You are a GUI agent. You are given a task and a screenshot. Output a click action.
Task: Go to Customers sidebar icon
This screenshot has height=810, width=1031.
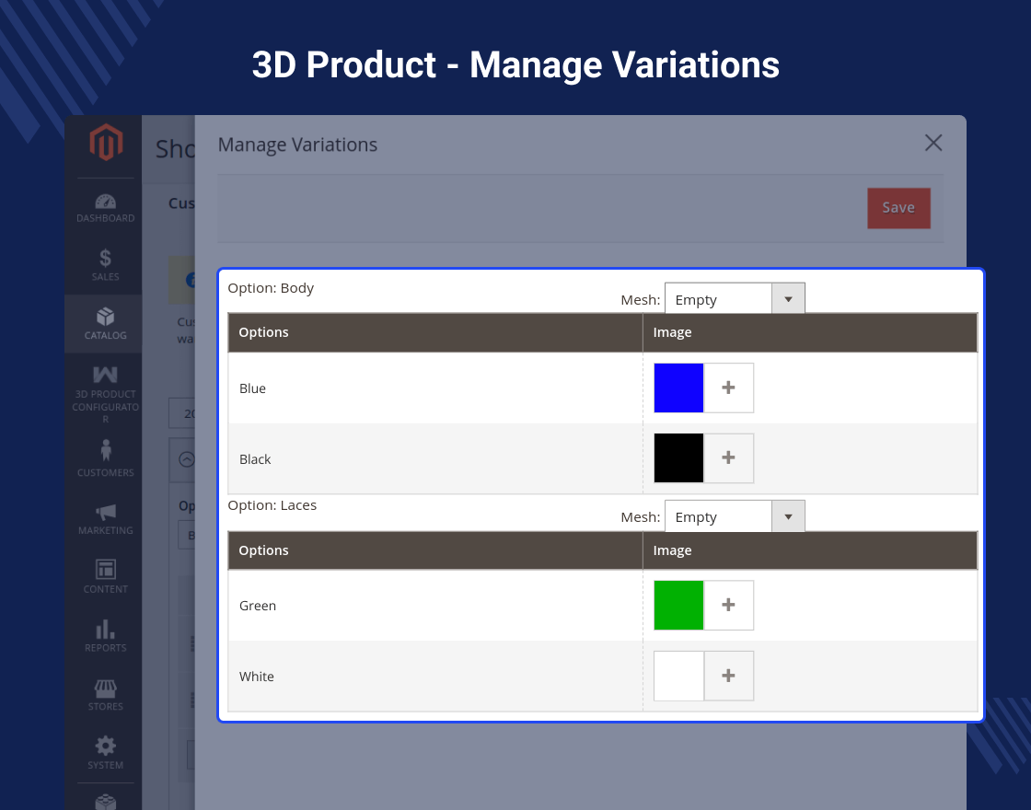pos(105,451)
